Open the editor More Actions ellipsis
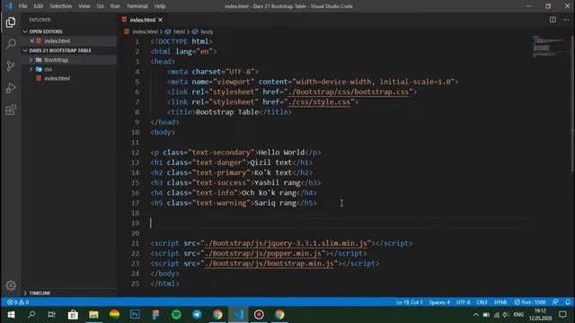The height and width of the screenshot is (323, 575). (x=566, y=20)
